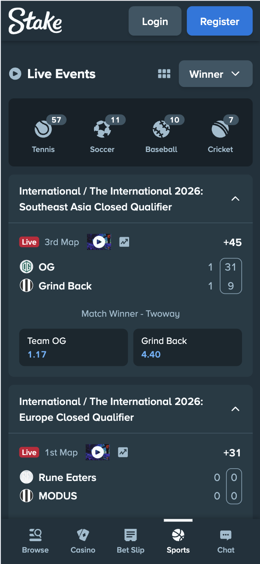Collapse the Europe Closed Qualifier section
This screenshot has height=564, width=260.
tap(235, 409)
